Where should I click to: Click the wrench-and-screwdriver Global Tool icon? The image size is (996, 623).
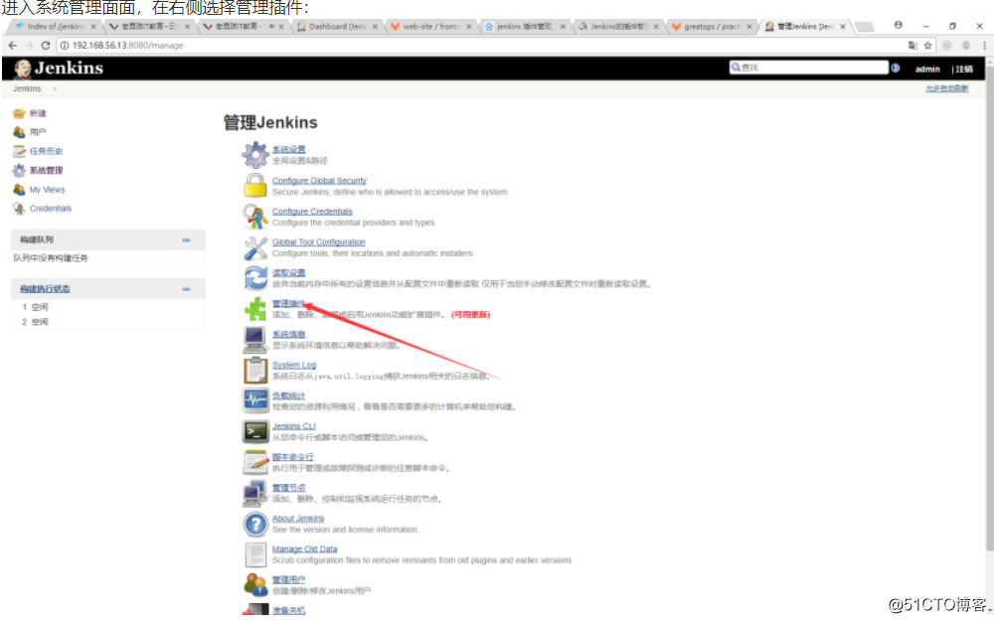(x=255, y=247)
